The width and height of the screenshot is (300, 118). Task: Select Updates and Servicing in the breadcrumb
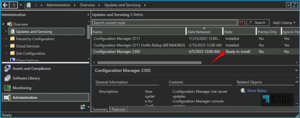pyautogui.click(x=122, y=5)
